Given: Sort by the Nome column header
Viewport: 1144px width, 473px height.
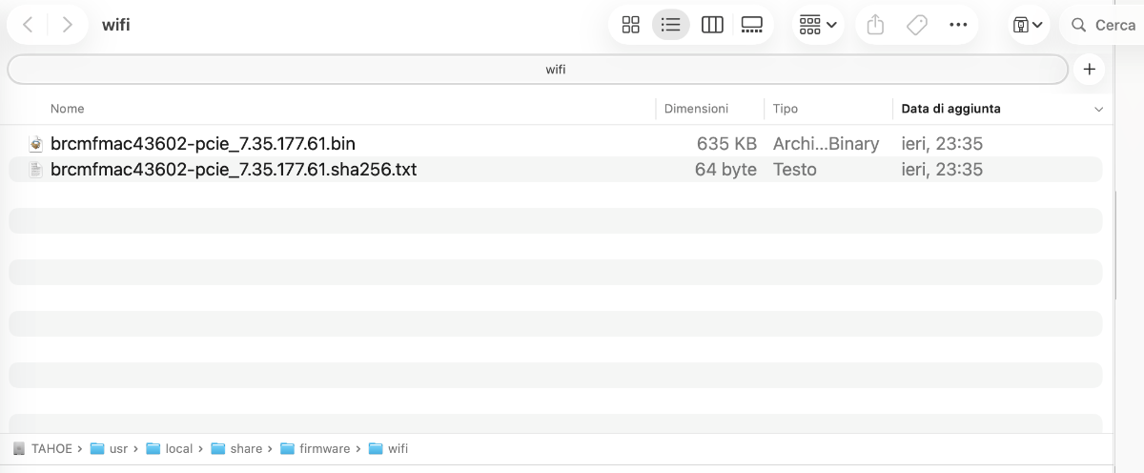Looking at the screenshot, I should (x=68, y=109).
